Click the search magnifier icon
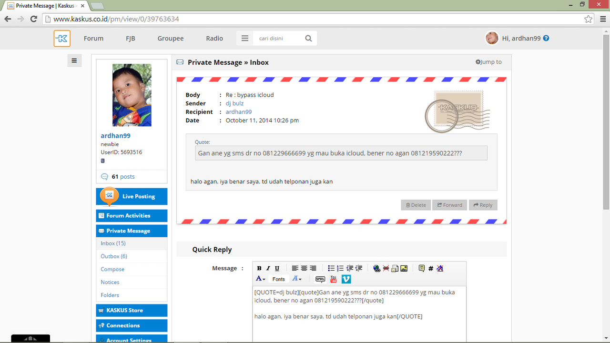This screenshot has width=610, height=343. [x=309, y=39]
